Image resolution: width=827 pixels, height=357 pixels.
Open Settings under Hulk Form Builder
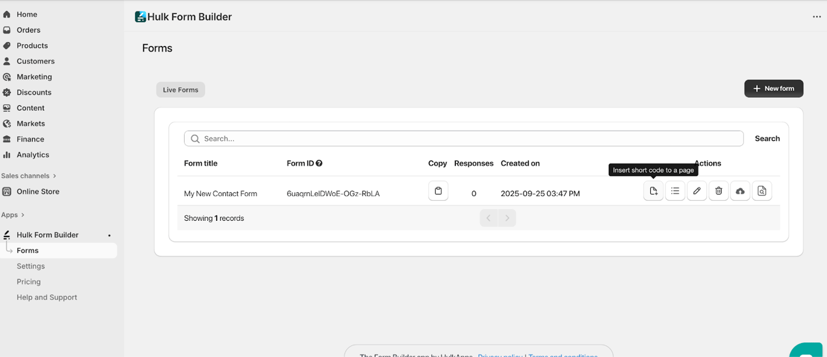[31, 266]
